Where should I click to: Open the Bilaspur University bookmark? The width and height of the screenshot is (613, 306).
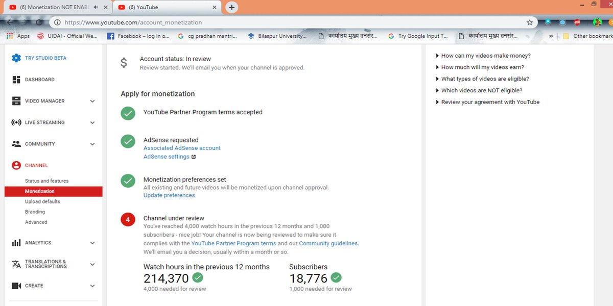[277, 36]
